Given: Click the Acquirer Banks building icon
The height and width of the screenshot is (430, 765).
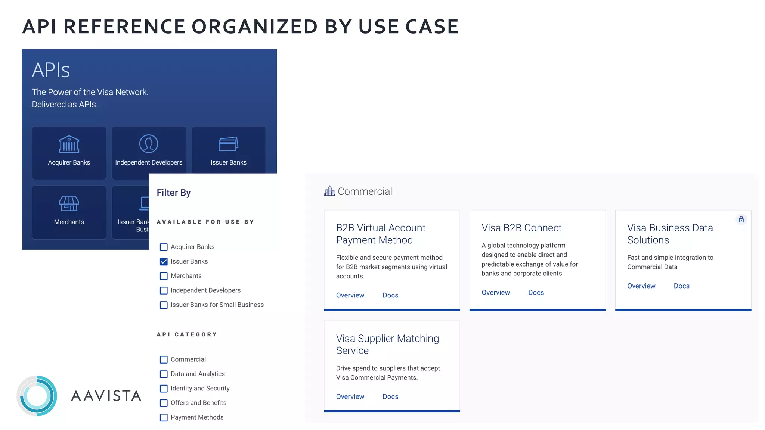Looking at the screenshot, I should point(69,144).
